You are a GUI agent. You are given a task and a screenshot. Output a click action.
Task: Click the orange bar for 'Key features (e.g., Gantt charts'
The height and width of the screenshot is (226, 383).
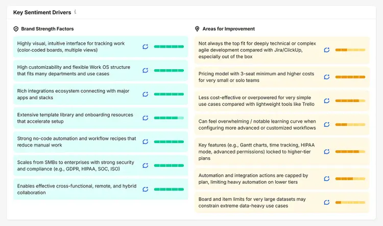350,152
